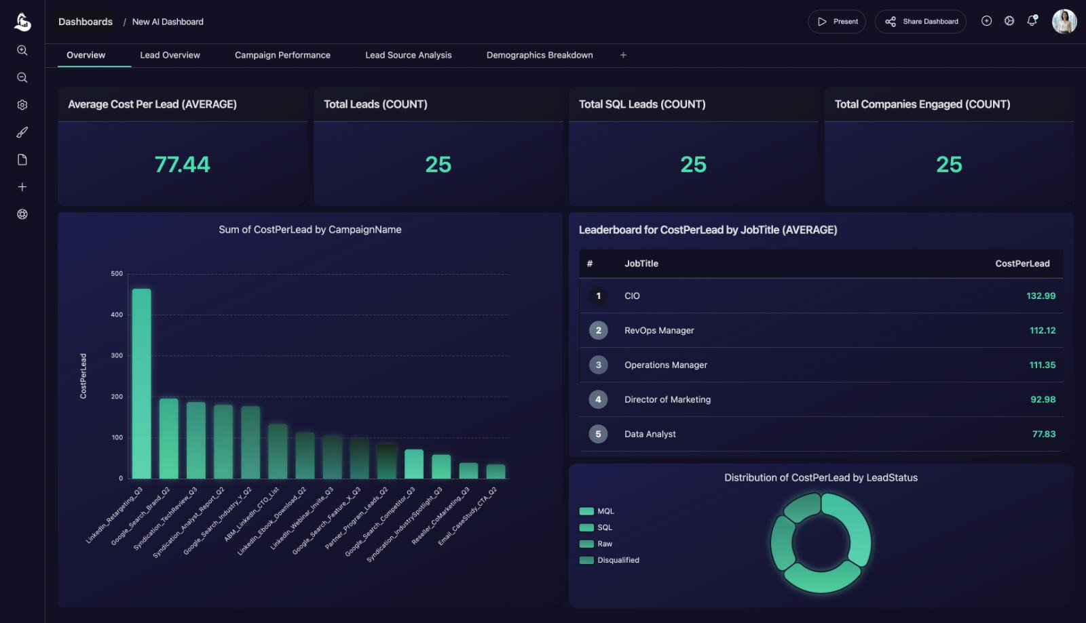Click the circled plus icon in header

pos(986,21)
